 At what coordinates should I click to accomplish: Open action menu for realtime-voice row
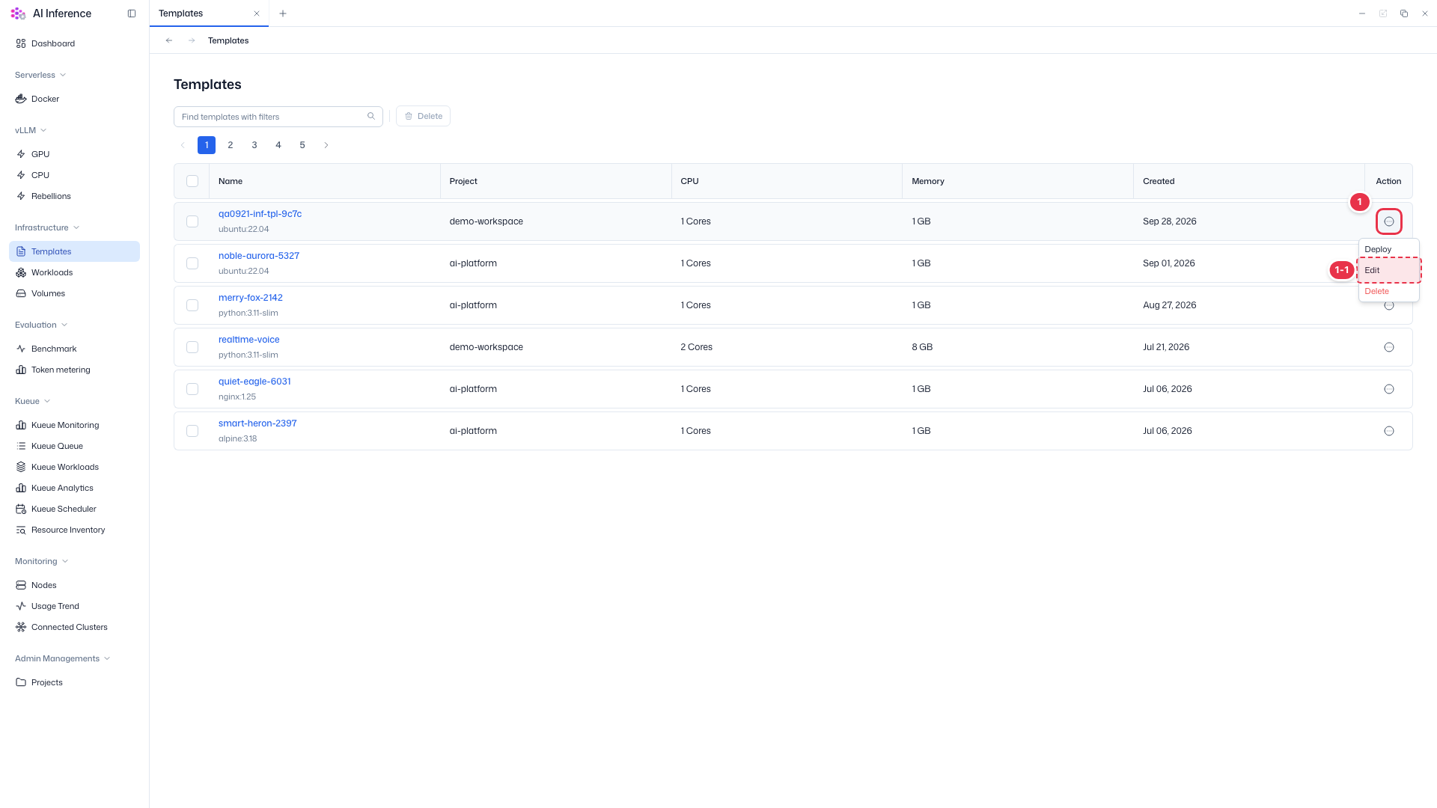tap(1389, 347)
